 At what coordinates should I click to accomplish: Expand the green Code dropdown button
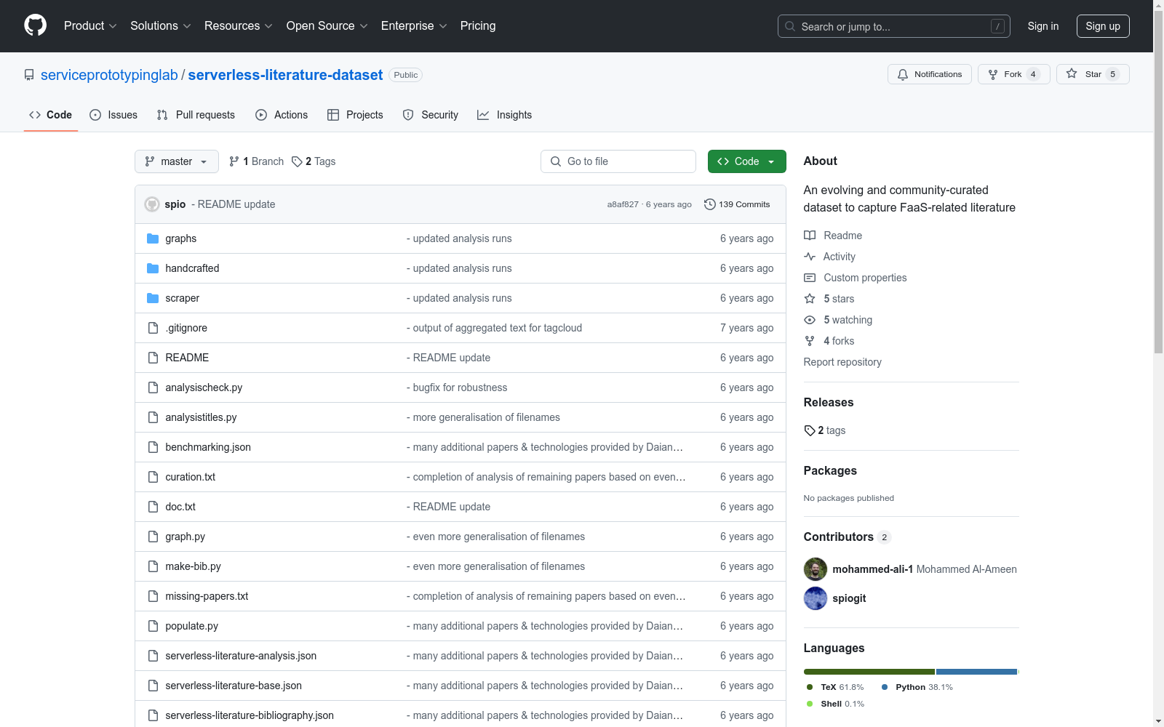click(746, 161)
